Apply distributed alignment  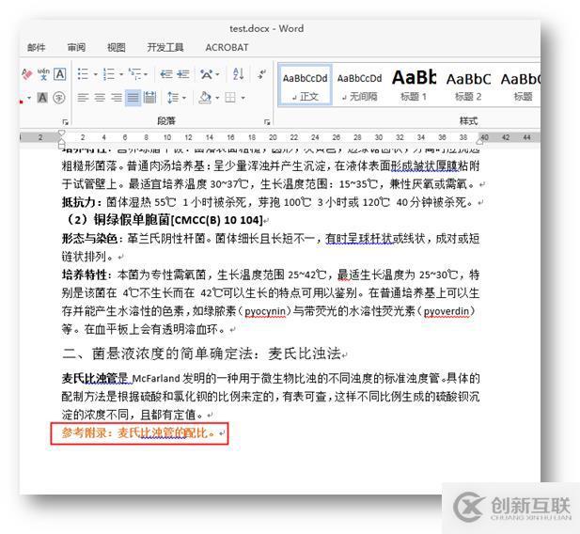[149, 98]
